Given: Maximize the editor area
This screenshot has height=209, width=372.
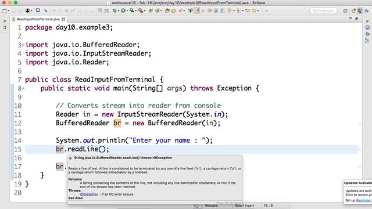Looking at the screenshot, I should [356, 19].
